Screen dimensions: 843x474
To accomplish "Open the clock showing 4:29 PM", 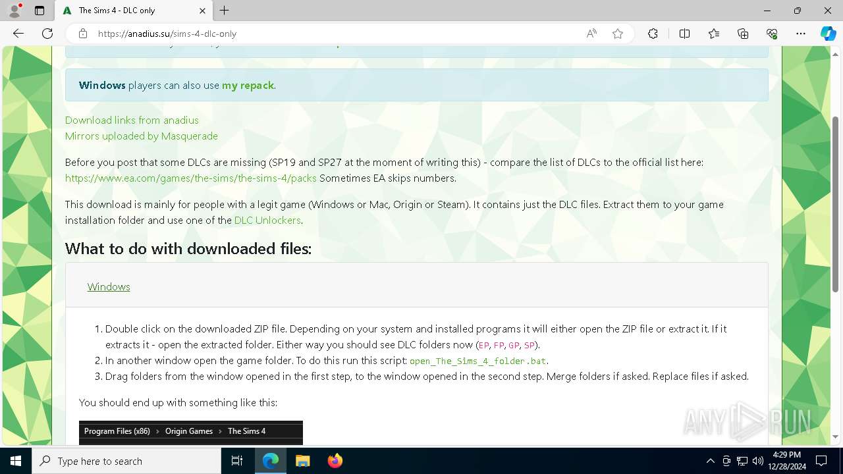I will (x=786, y=461).
